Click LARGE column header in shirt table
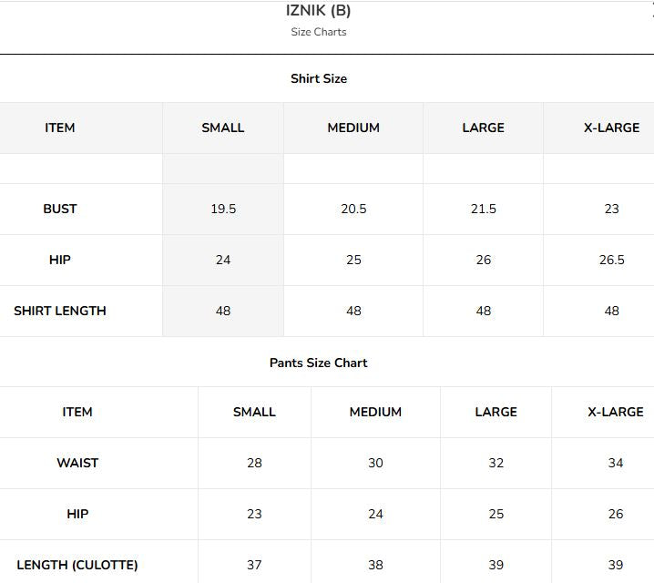The image size is (654, 583). tap(483, 128)
